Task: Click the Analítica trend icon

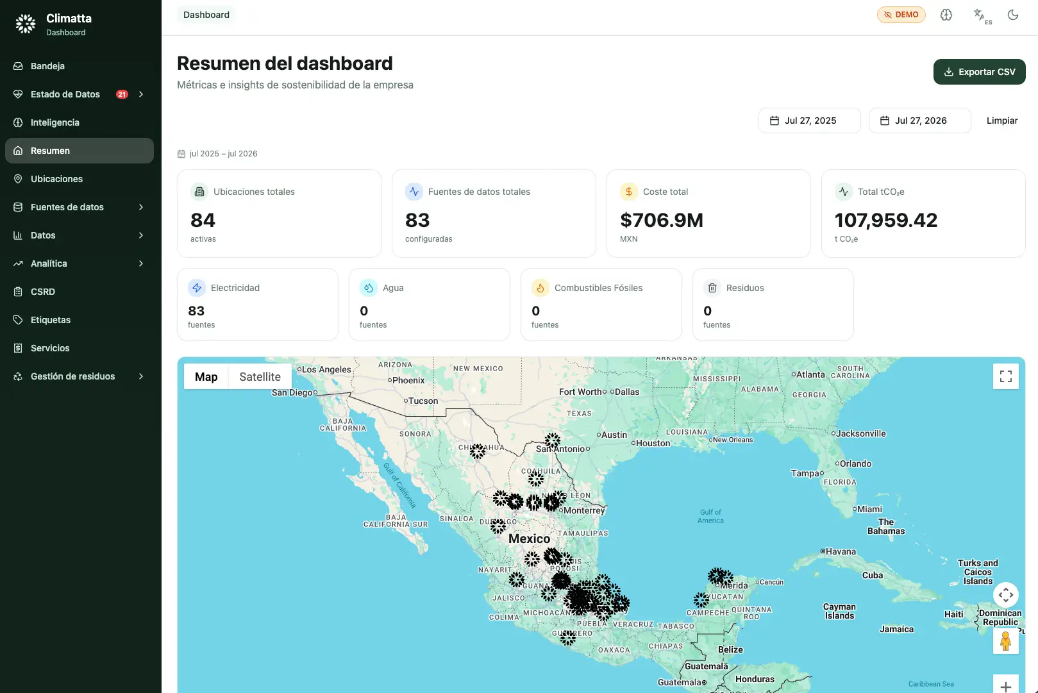Action: (18, 263)
